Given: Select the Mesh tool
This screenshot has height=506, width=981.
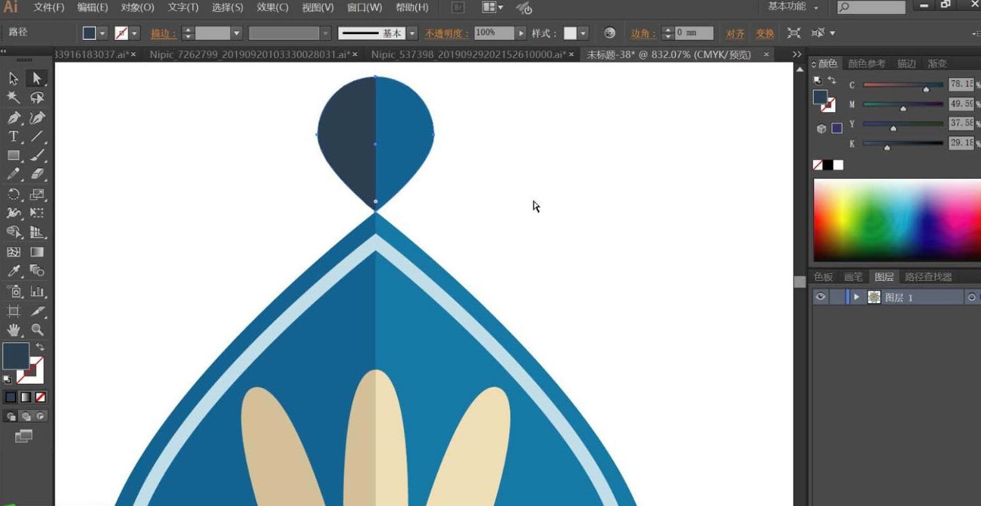Looking at the screenshot, I should click(14, 252).
